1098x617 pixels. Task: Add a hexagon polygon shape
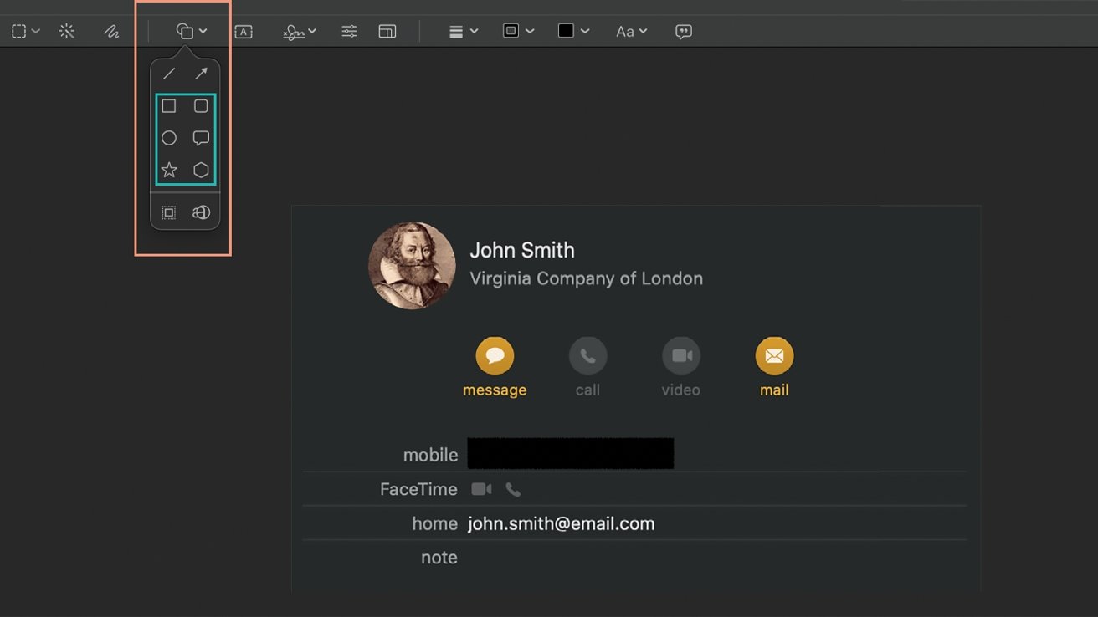pos(201,171)
